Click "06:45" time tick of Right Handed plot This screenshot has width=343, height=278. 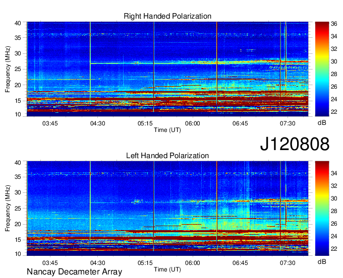coord(240,123)
